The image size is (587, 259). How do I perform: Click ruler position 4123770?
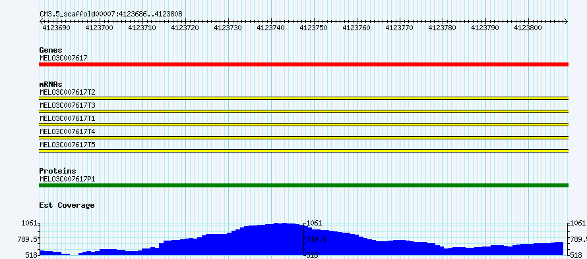click(x=400, y=28)
